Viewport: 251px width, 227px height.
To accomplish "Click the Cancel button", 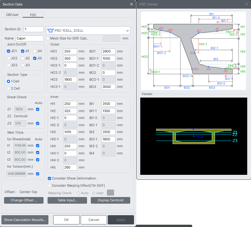I will 94,220.
